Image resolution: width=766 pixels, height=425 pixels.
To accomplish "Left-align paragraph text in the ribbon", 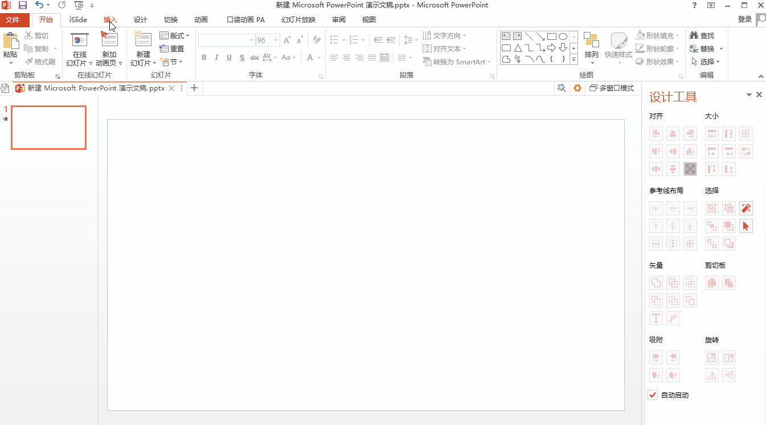I will [334, 58].
